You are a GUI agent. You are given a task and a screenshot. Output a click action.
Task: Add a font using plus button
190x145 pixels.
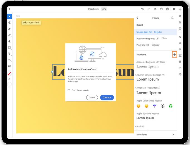(x=174, y=55)
